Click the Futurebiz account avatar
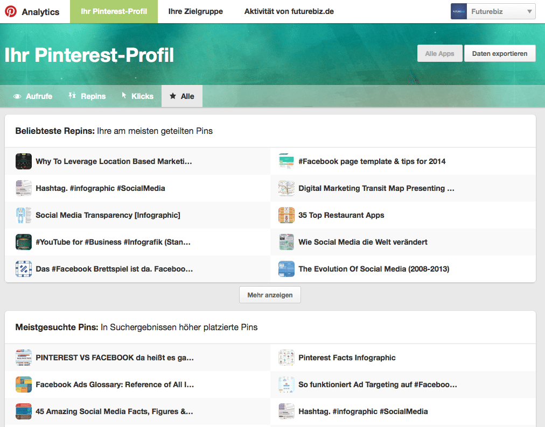The width and height of the screenshot is (545, 427). tap(459, 11)
